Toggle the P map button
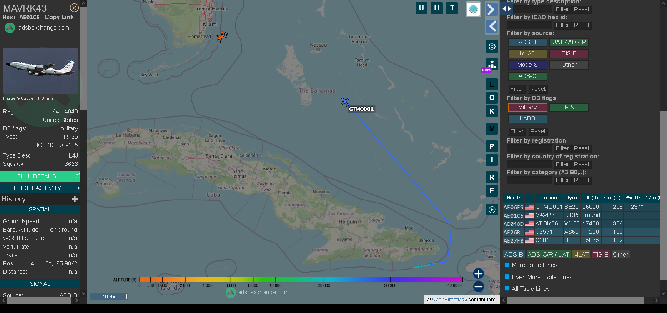 pyautogui.click(x=492, y=146)
